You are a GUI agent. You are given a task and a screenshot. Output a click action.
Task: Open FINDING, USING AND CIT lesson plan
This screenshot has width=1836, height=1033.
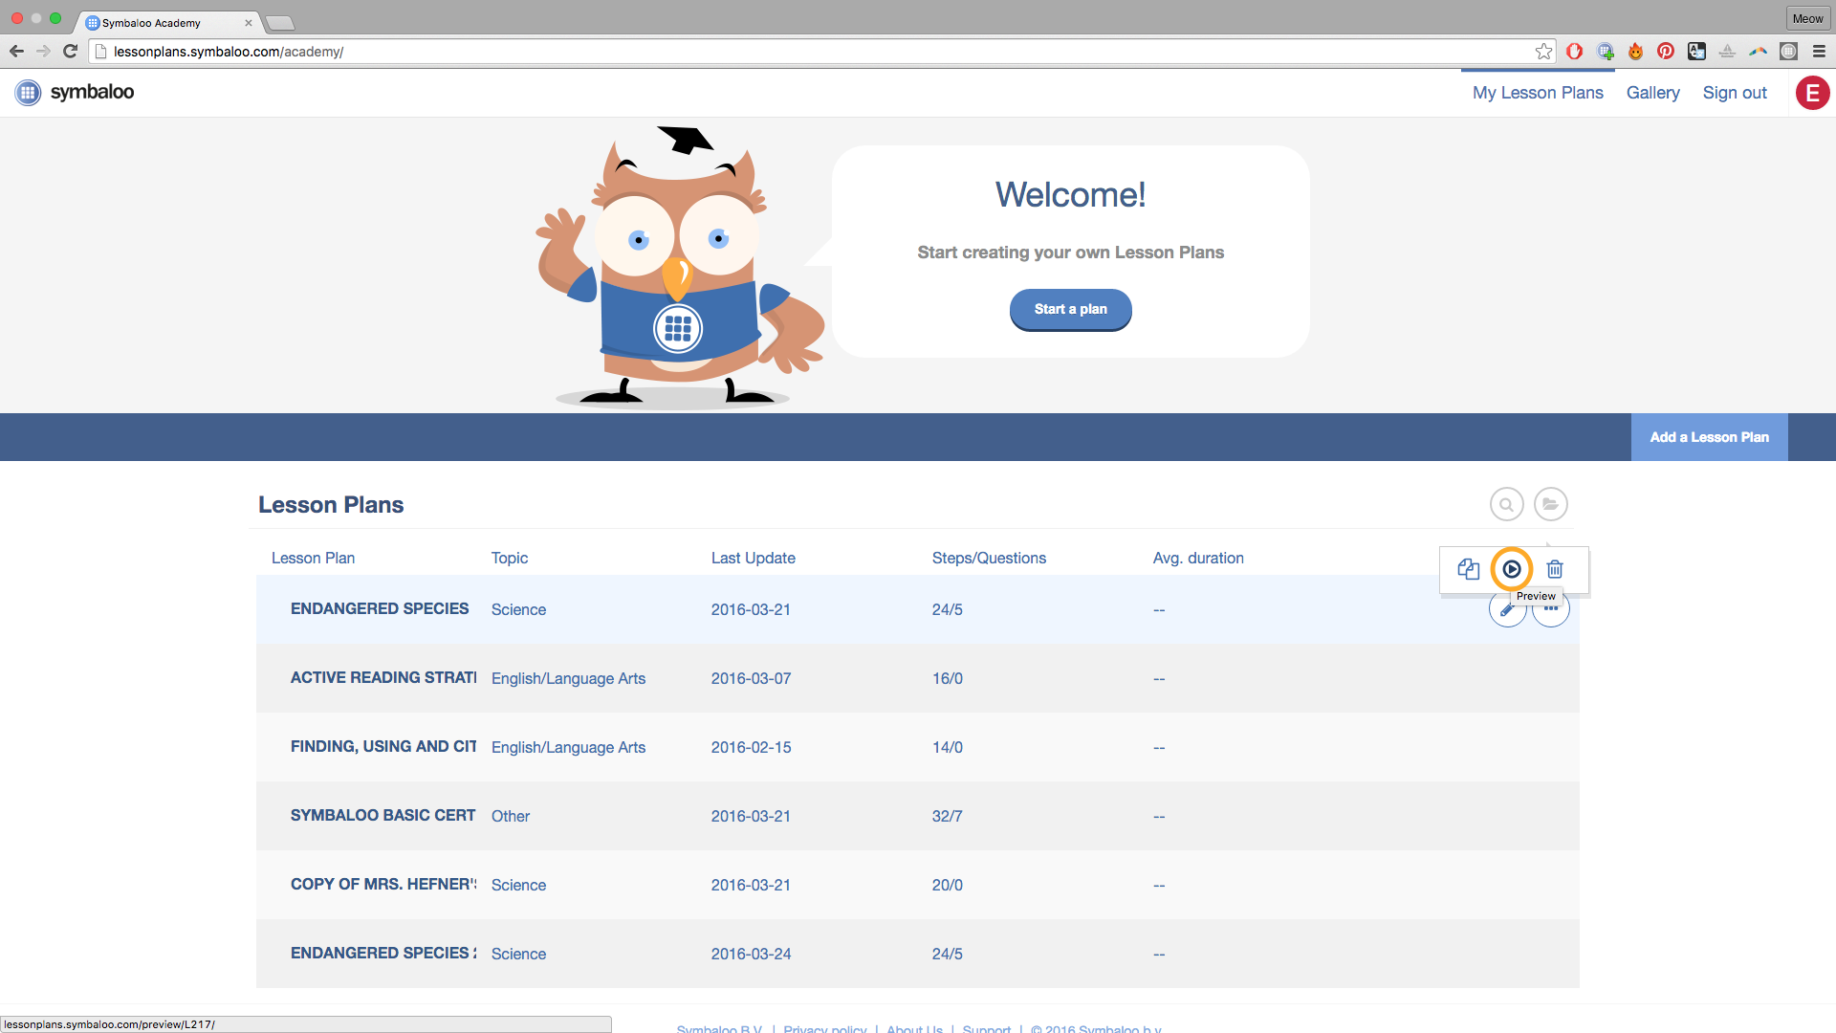[383, 747]
